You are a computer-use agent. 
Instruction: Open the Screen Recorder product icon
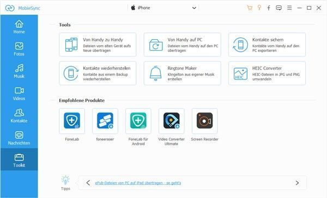(x=204, y=121)
